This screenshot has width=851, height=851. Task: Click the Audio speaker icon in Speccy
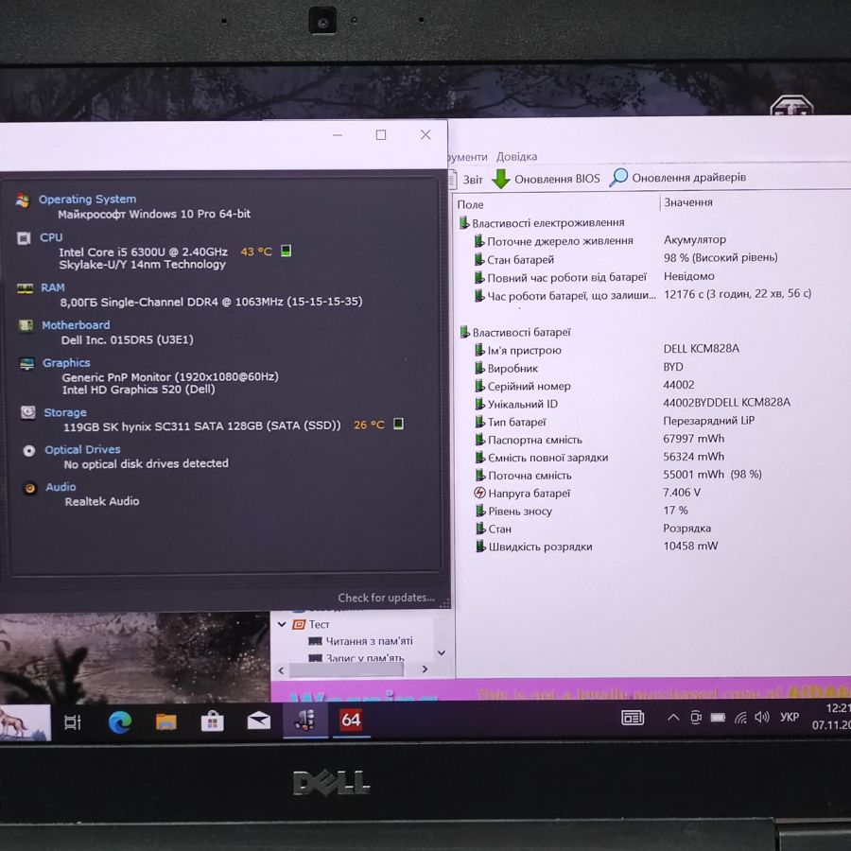click(x=30, y=488)
